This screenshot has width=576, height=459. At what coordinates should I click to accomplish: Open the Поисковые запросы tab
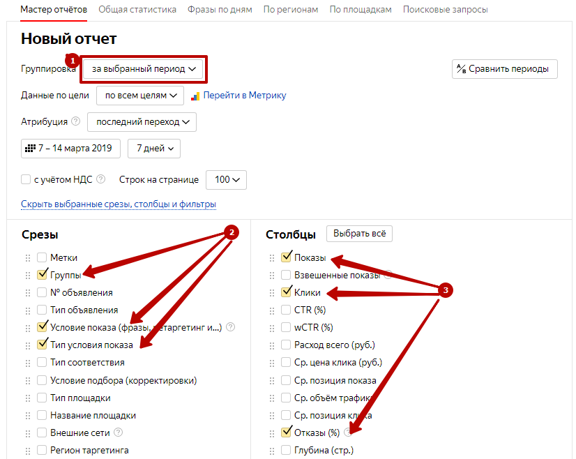[x=445, y=10]
